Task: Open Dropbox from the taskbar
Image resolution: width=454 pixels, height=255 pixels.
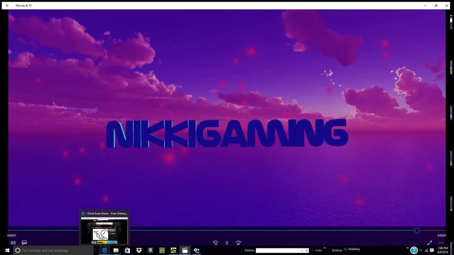Action: [x=139, y=250]
